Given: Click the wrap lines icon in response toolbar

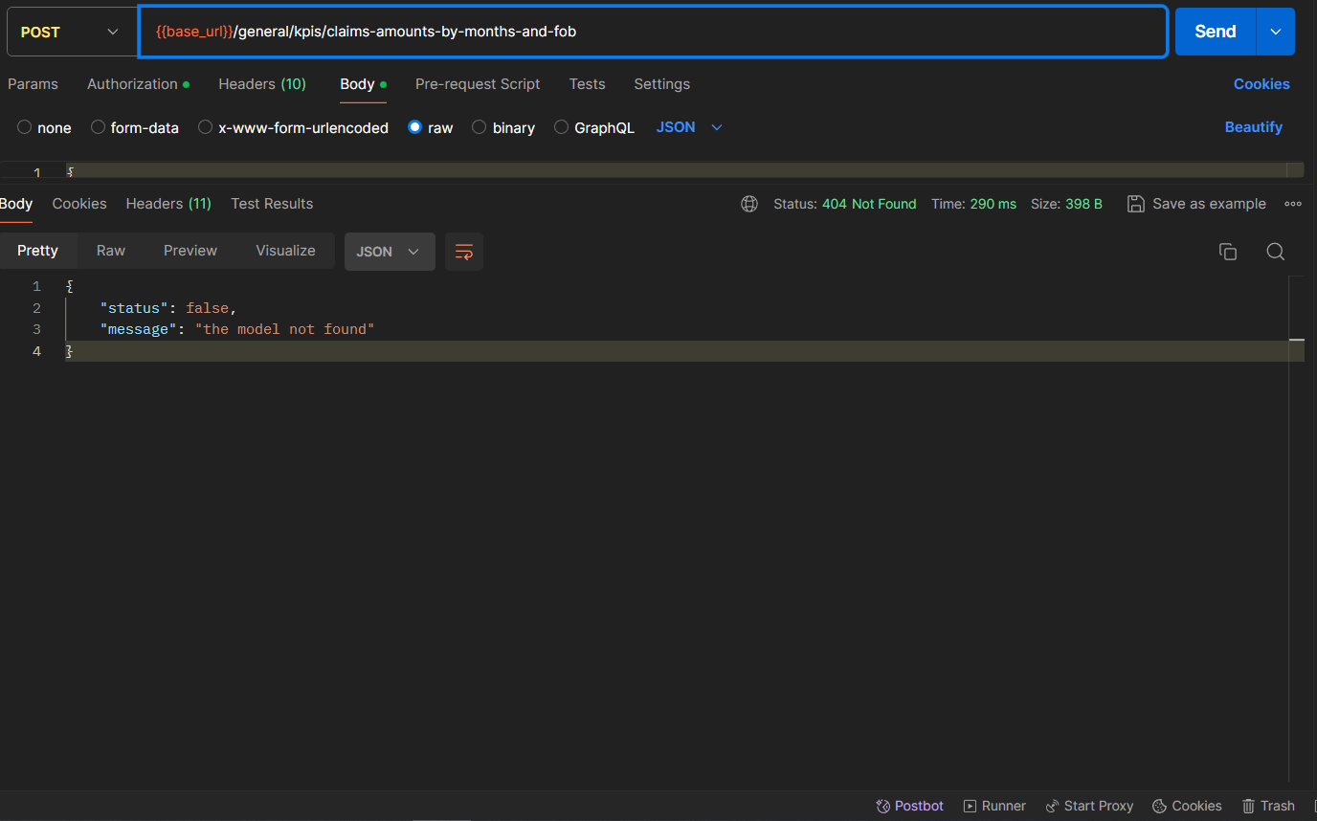Looking at the screenshot, I should [x=464, y=252].
